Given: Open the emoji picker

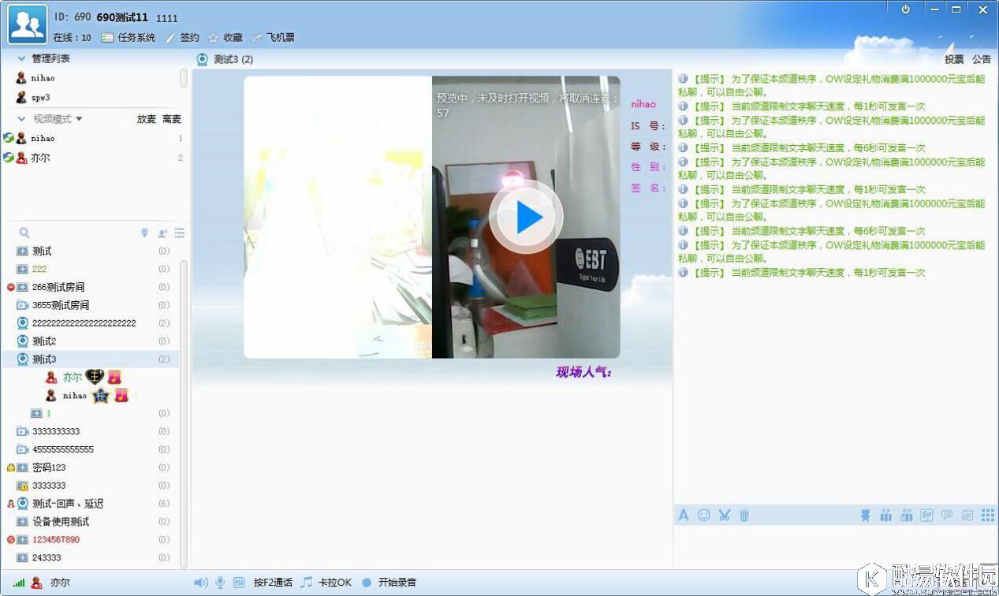Looking at the screenshot, I should pos(703,515).
